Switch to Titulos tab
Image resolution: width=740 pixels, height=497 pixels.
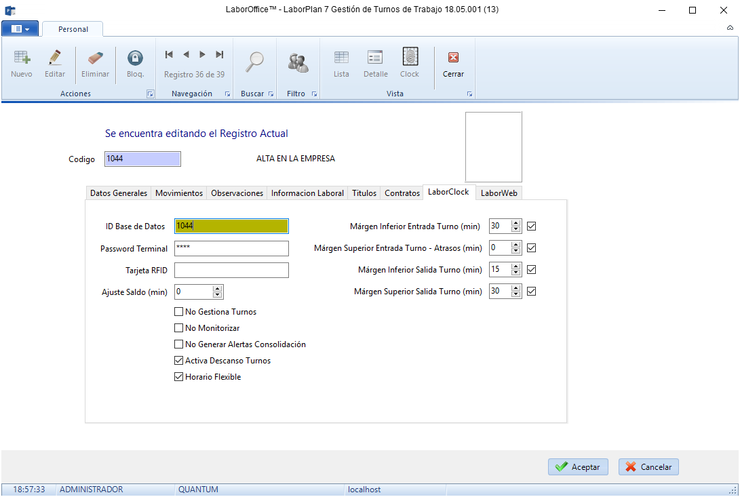pos(364,193)
